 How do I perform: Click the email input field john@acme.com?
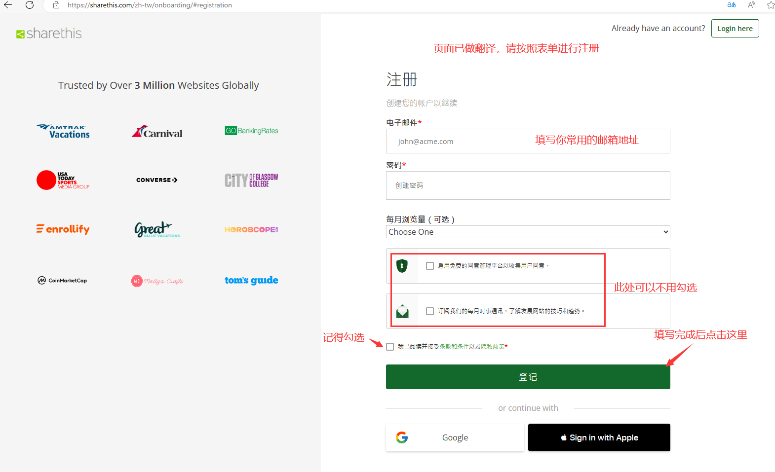click(x=528, y=141)
